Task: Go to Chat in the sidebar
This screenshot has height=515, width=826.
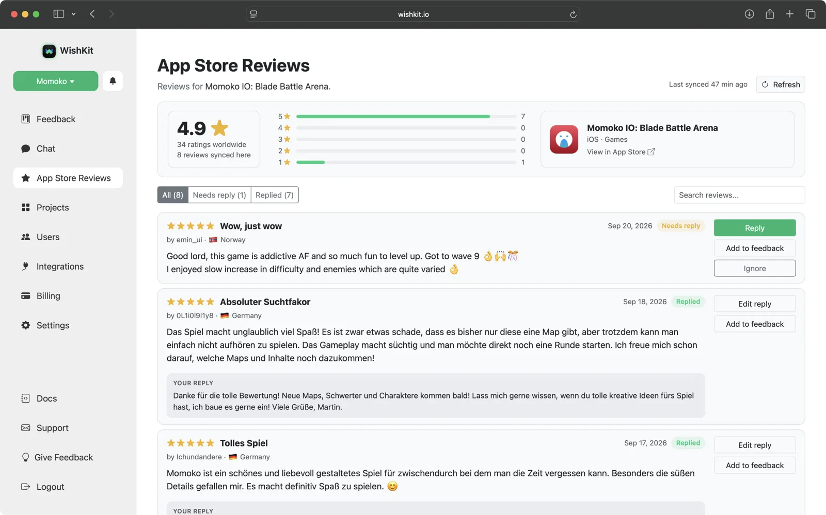Action: 68,148
